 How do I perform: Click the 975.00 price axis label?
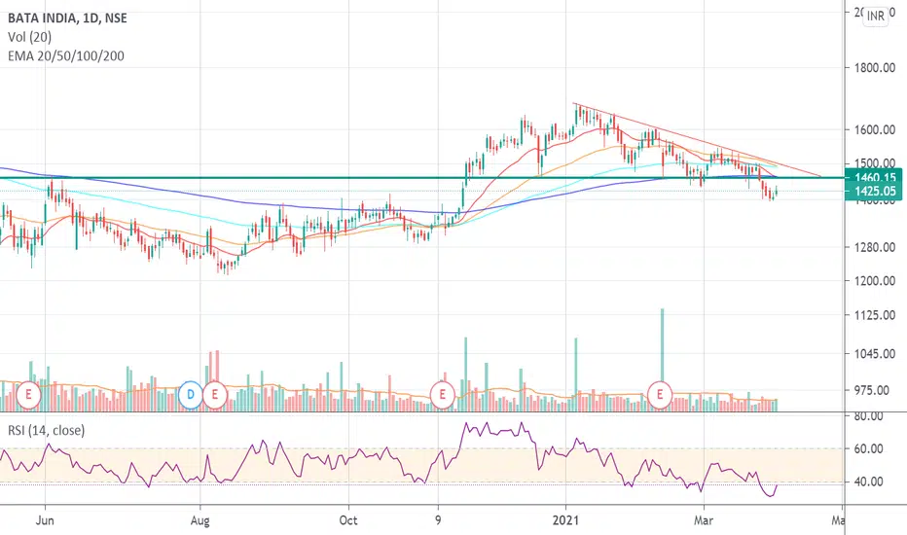click(x=872, y=390)
